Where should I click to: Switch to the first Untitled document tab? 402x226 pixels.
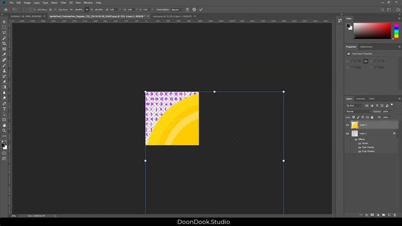tap(26, 16)
